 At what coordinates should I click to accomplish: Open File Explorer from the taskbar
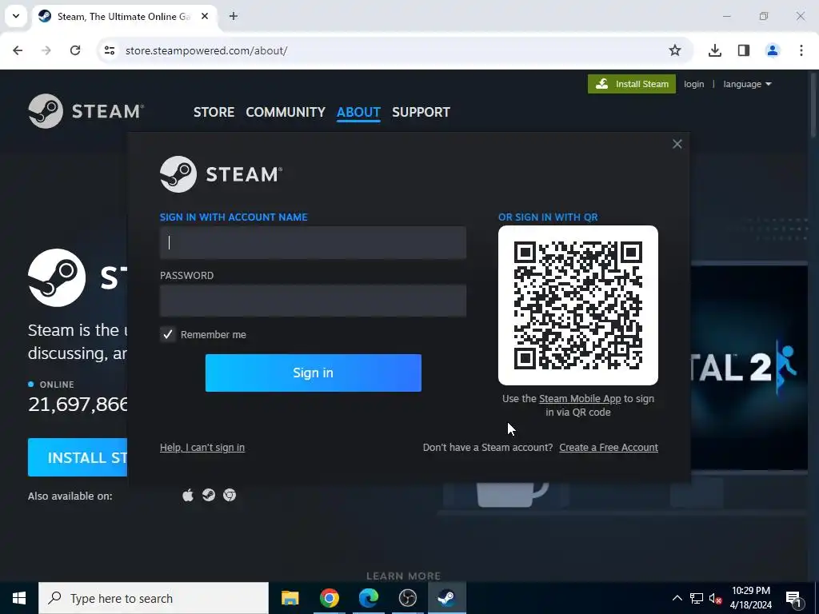coord(290,598)
